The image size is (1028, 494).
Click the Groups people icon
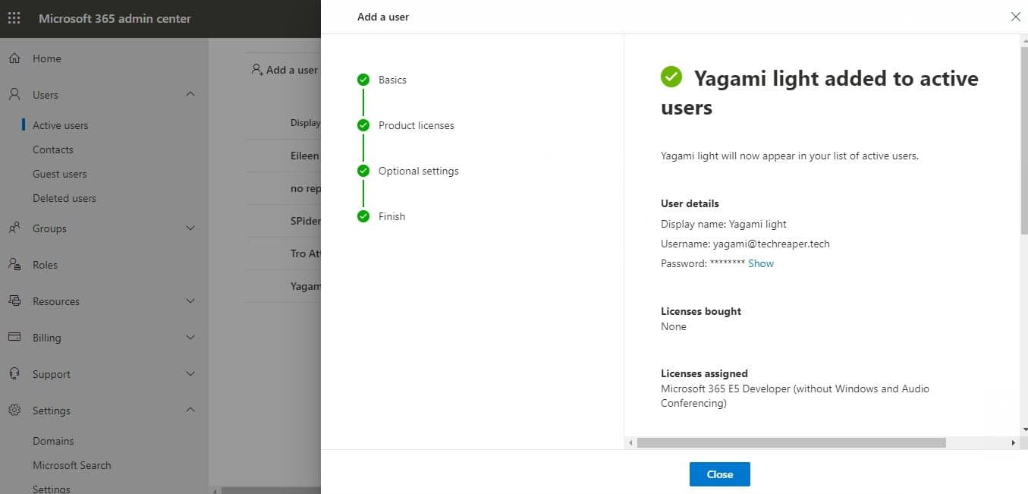[14, 228]
